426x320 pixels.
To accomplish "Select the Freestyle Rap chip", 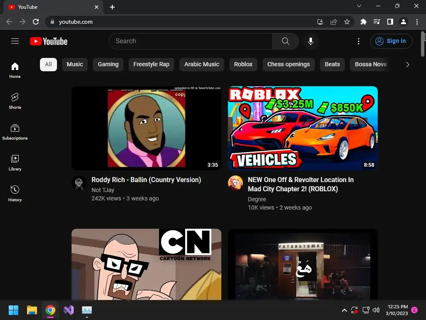I will pos(151,65).
